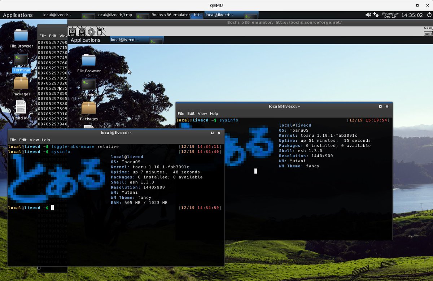433x281 pixels.
Task: Click the 'toggle-abs-mouse relative' command line
Action: coord(85,147)
